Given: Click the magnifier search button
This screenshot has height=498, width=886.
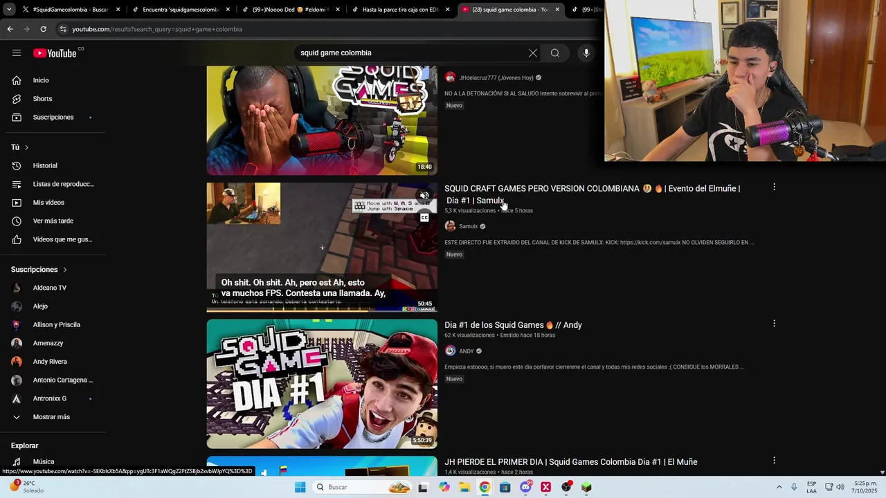Looking at the screenshot, I should [554, 53].
